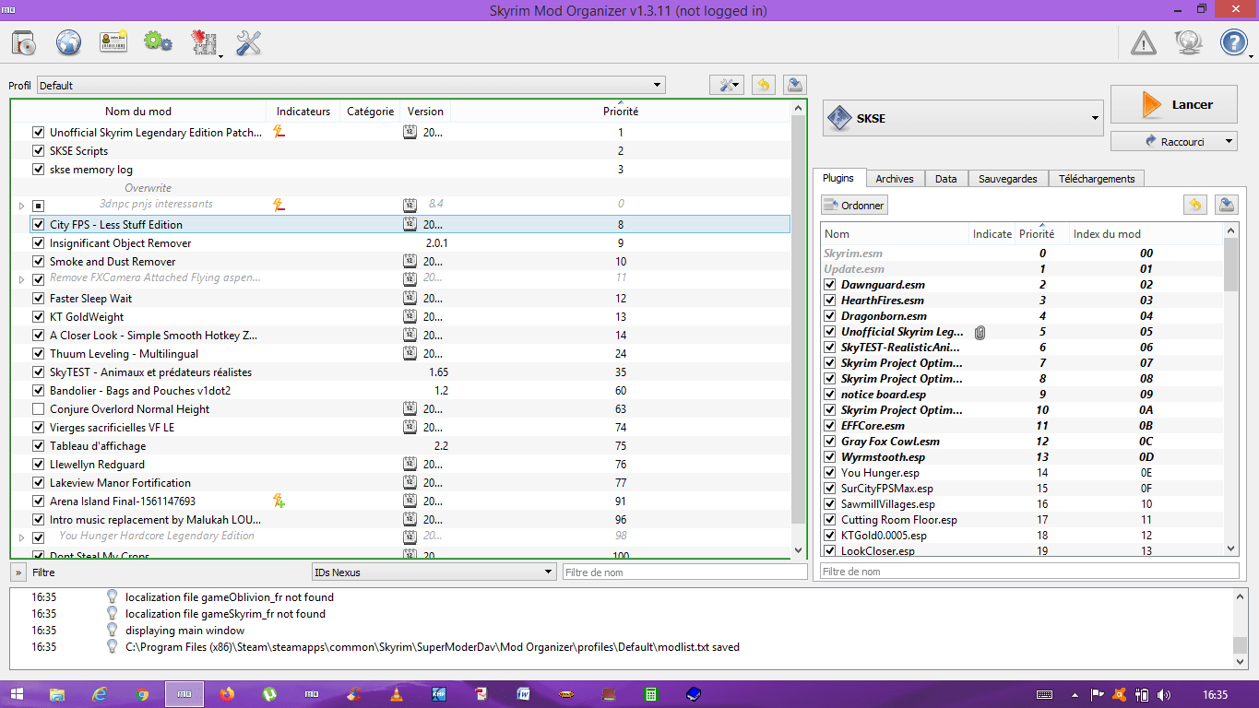This screenshot has width=1259, height=708.
Task: Open Internet Explorer in the taskbar
Action: coord(100,694)
